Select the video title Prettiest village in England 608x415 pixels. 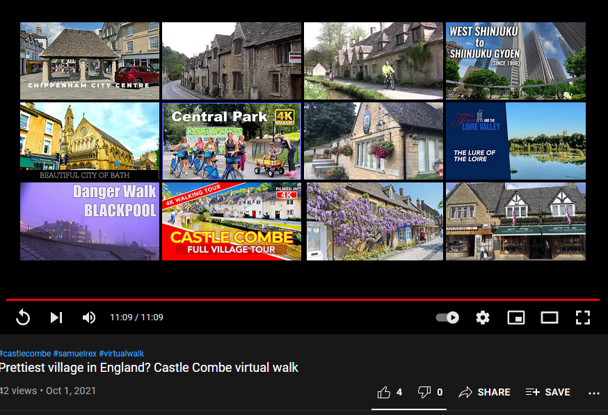pyautogui.click(x=149, y=368)
